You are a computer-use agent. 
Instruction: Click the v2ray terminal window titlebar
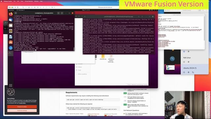point(119,17)
